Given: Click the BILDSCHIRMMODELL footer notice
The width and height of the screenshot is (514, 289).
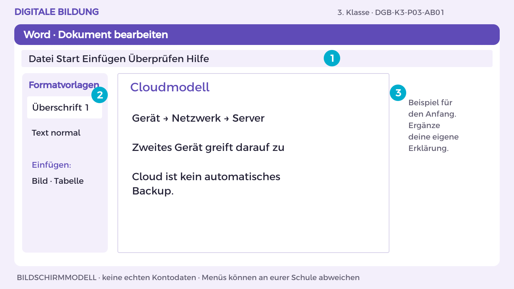Looking at the screenshot, I should click(x=188, y=278).
